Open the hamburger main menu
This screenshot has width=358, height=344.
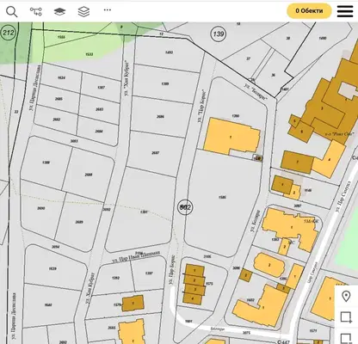[345, 11]
